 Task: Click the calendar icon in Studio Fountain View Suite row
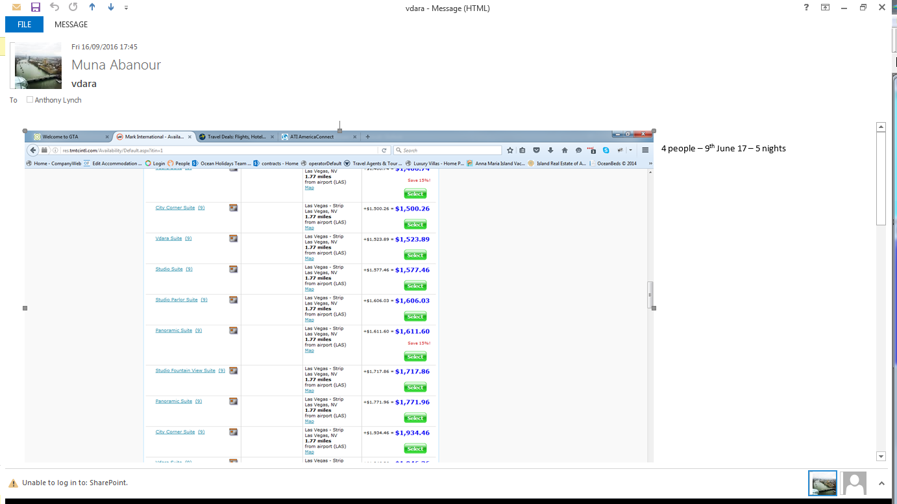[233, 370]
